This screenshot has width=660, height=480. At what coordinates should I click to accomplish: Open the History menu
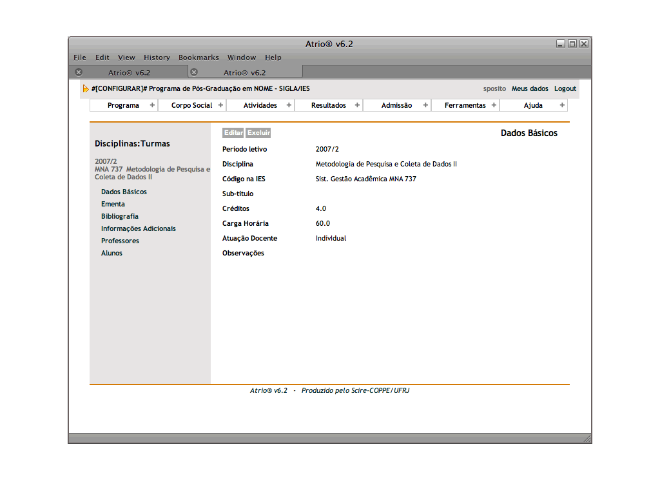pos(157,57)
